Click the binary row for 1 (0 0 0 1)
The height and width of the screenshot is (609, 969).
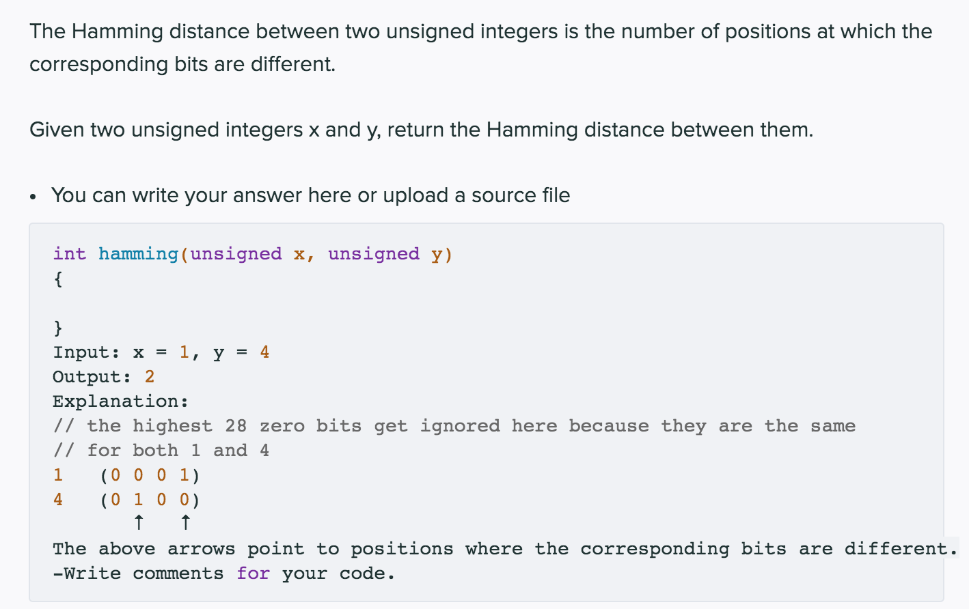click(126, 475)
